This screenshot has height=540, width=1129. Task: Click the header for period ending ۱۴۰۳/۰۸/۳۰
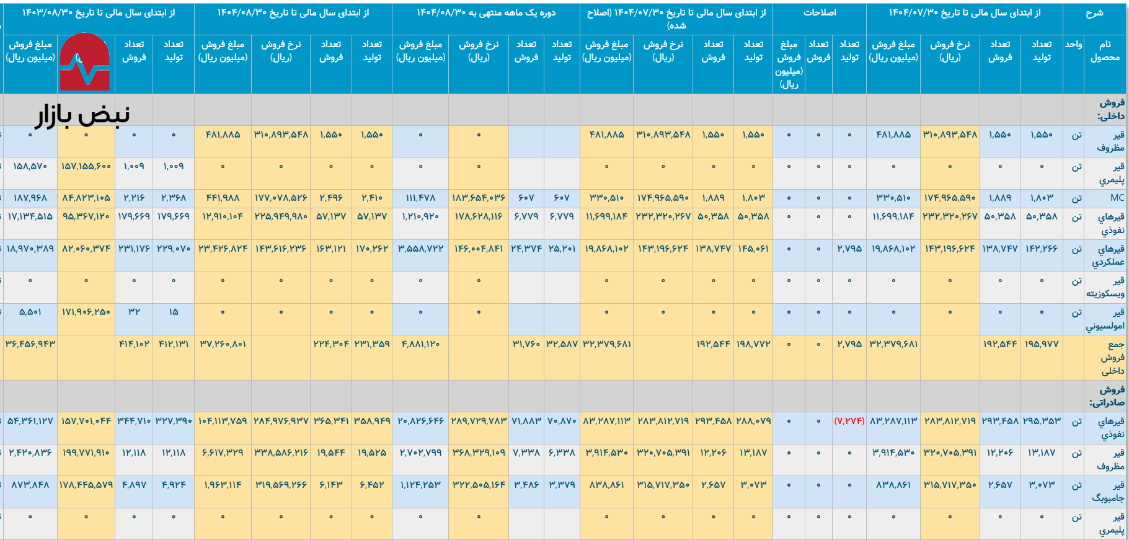click(x=98, y=12)
